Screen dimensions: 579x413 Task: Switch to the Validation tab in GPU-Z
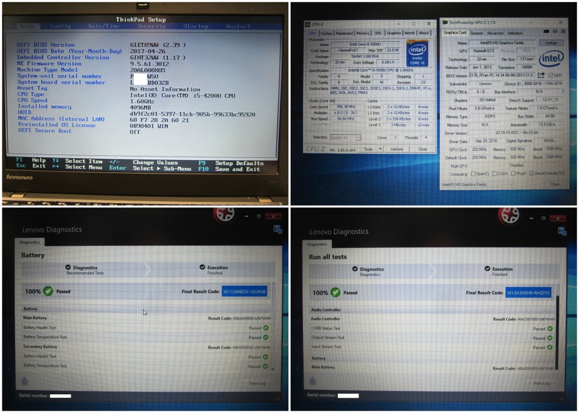coord(515,33)
